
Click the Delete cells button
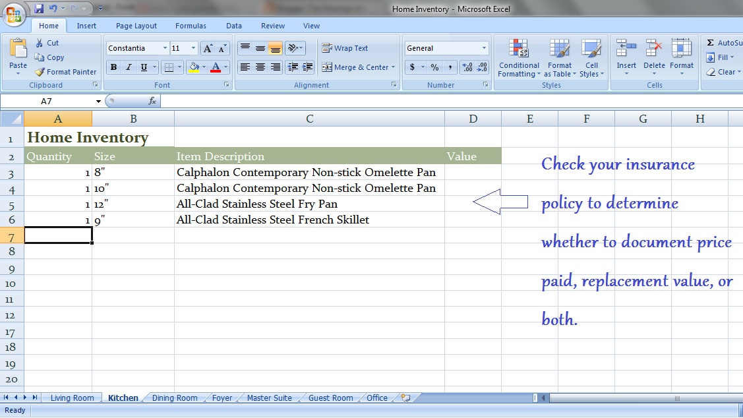point(654,57)
